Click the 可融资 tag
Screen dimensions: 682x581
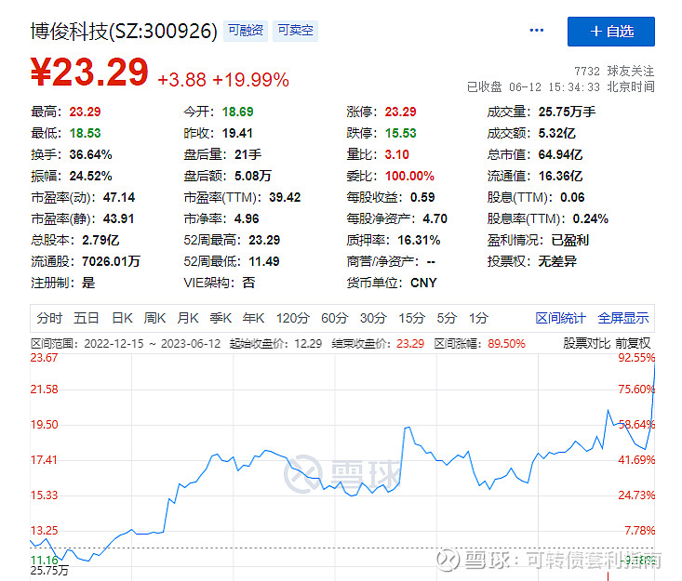pyautogui.click(x=246, y=31)
